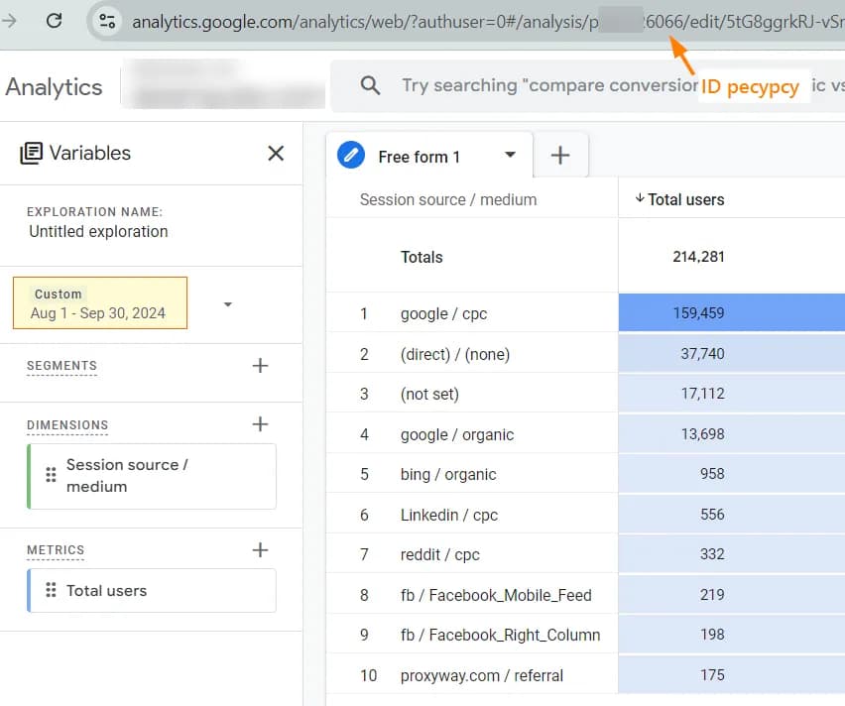Click the SEGMENTS section label
Image resolution: width=845 pixels, height=706 pixels.
61,366
